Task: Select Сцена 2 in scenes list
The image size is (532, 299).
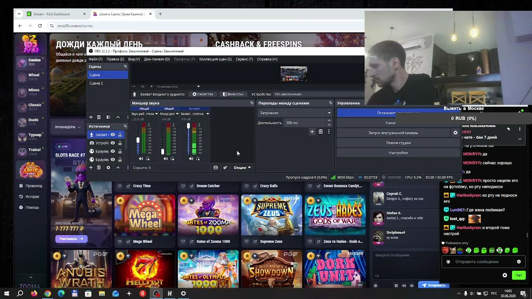Action: point(108,83)
